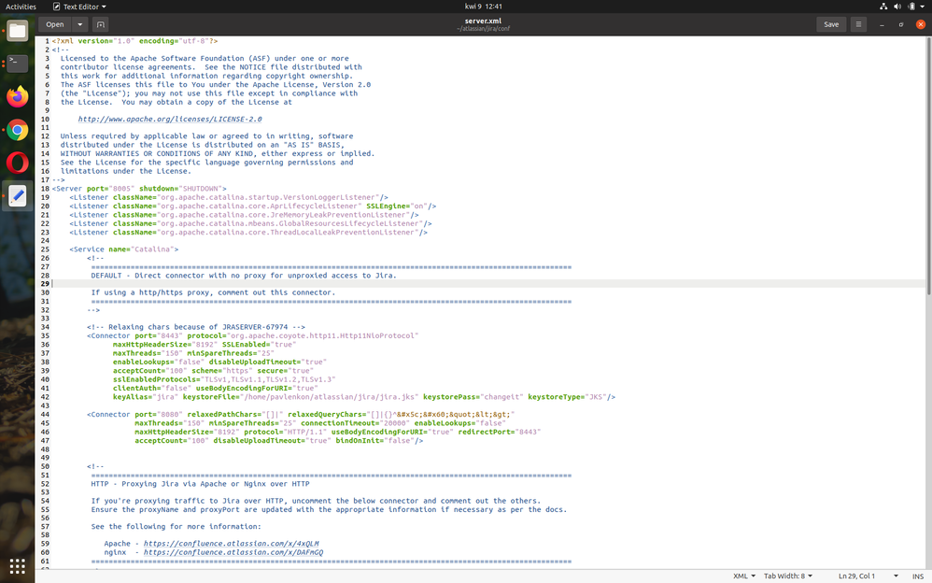Create a new document tab
This screenshot has height=583, width=932.
(x=102, y=24)
